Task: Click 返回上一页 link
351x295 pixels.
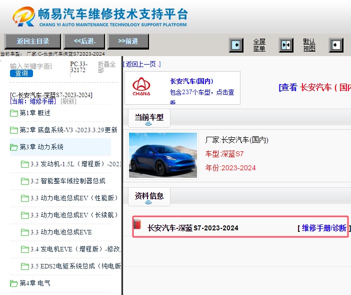Action: pos(142,64)
